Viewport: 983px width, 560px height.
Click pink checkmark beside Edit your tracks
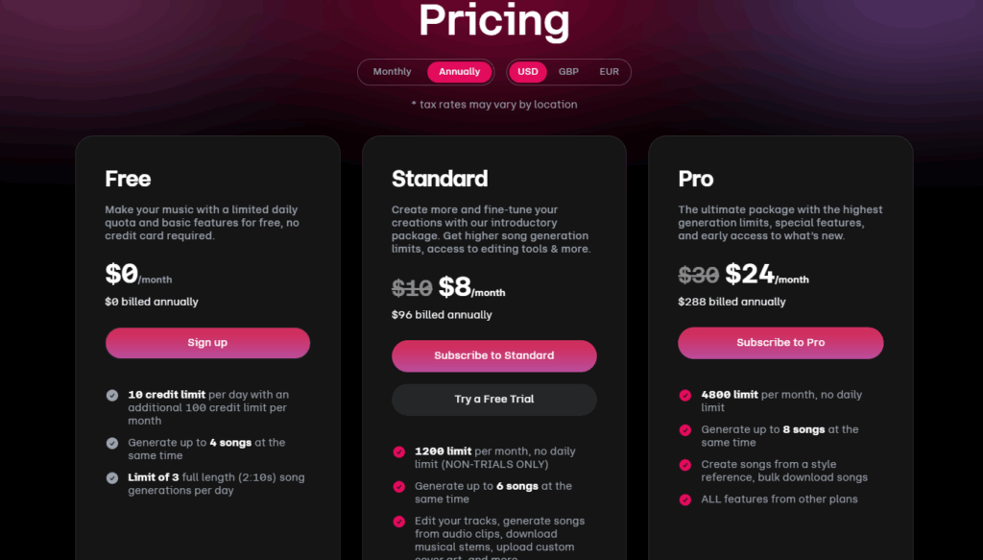(398, 522)
